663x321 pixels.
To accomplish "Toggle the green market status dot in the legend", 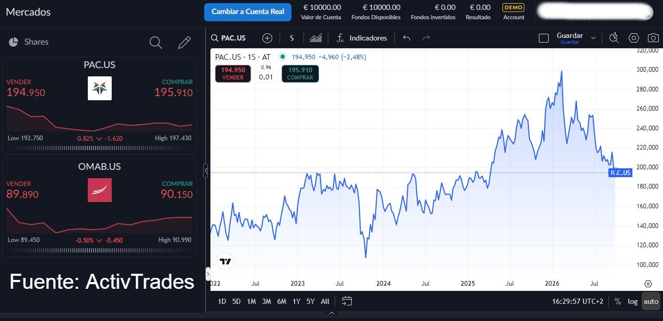I will click(x=283, y=57).
